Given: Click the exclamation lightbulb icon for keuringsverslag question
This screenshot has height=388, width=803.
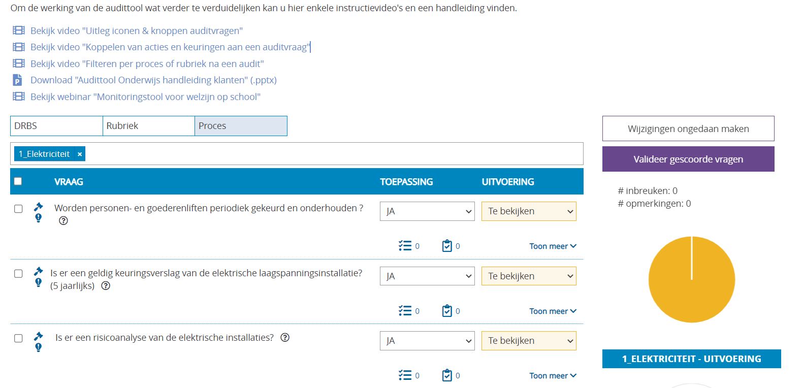Looking at the screenshot, I should (x=38, y=282).
